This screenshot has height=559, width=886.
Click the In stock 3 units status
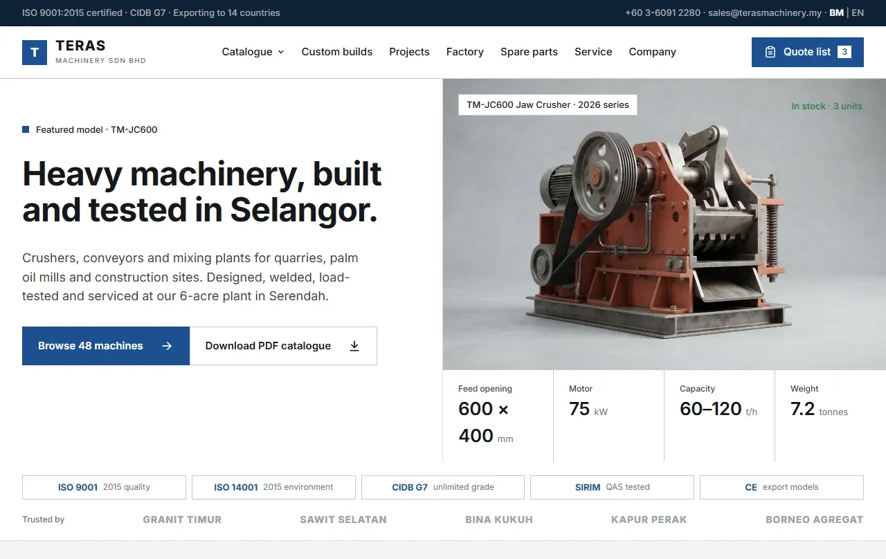[827, 106]
